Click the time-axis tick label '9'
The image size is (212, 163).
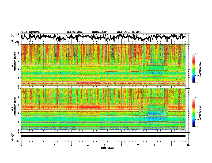tap(171, 145)
